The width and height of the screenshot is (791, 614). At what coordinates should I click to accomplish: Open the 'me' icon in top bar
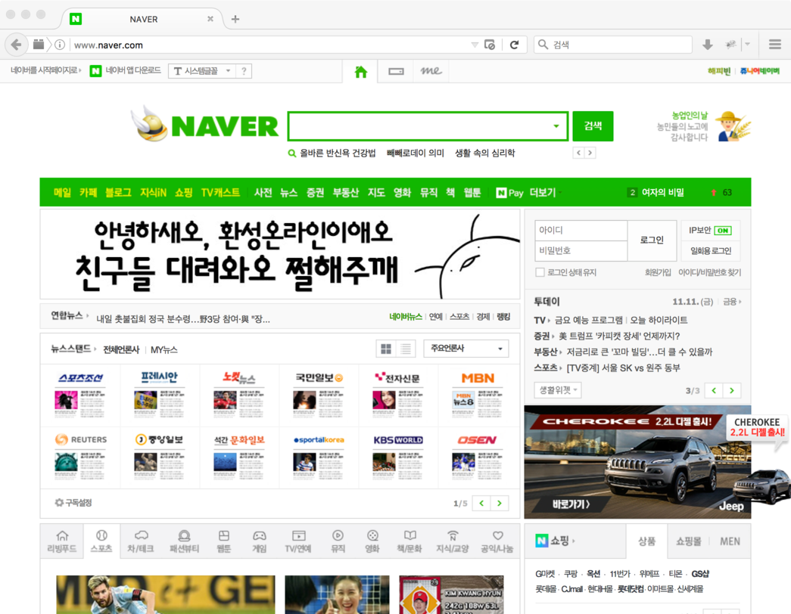click(x=431, y=71)
